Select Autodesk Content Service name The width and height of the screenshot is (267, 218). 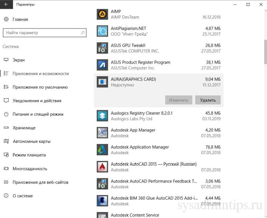tap(135, 215)
